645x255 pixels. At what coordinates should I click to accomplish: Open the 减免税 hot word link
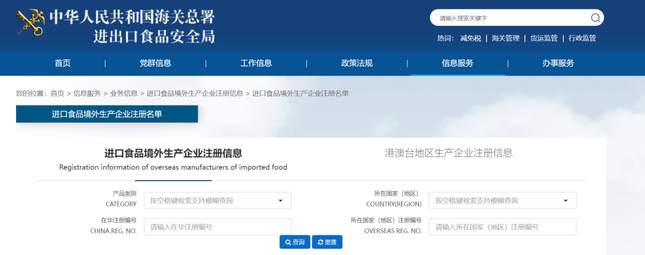tap(471, 38)
